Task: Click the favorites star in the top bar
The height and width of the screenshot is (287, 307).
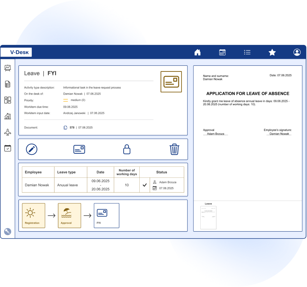Action: [272, 52]
